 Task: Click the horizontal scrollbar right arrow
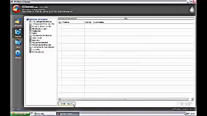point(193,99)
